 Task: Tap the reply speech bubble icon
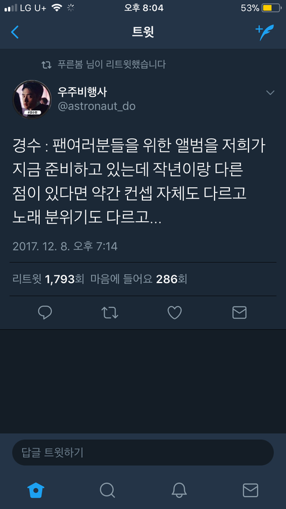(45, 312)
